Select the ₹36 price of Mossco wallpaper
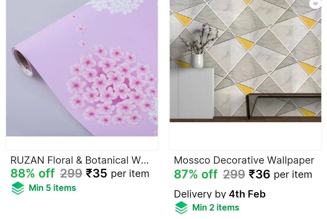Image resolution: width=327 pixels, height=219 pixels. (x=259, y=174)
